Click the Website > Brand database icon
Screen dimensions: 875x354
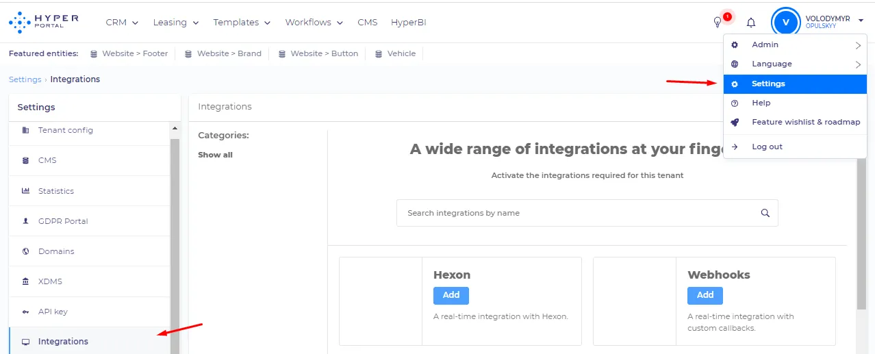pyautogui.click(x=188, y=53)
